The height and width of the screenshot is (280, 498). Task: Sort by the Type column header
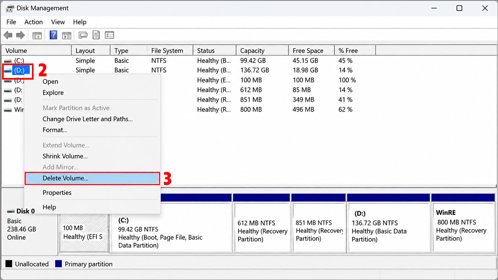tap(129, 51)
